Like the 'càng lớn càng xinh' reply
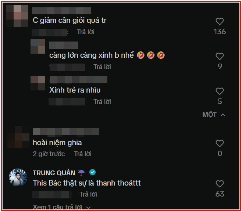242x212 pixels. click(x=220, y=56)
